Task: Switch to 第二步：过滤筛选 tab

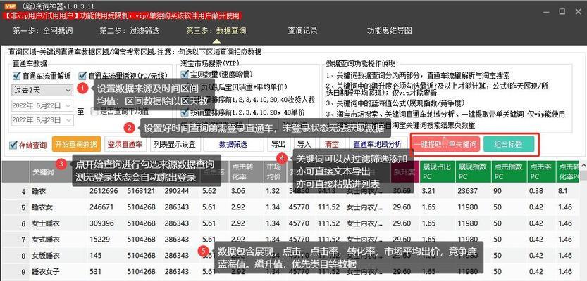Action: click(x=130, y=31)
